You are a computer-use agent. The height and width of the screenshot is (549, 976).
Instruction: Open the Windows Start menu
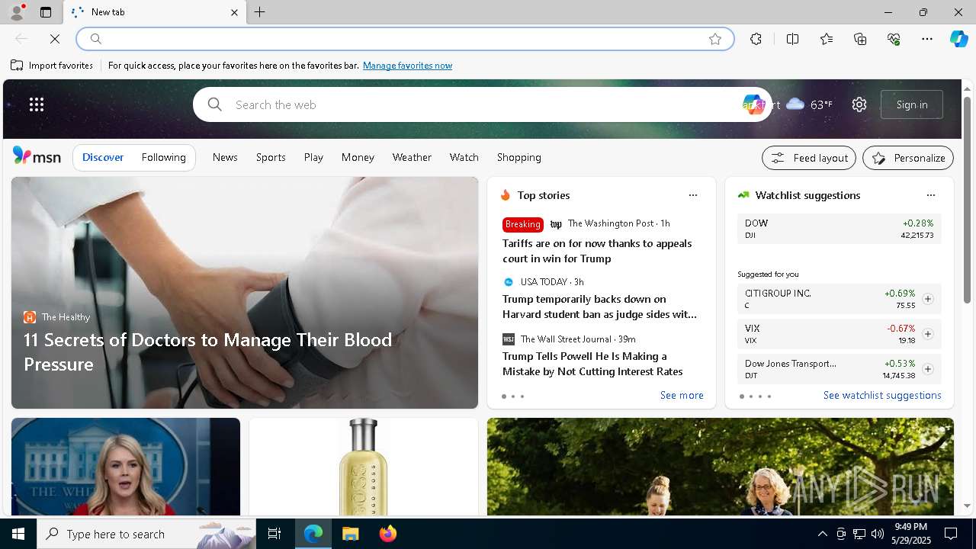(x=18, y=534)
